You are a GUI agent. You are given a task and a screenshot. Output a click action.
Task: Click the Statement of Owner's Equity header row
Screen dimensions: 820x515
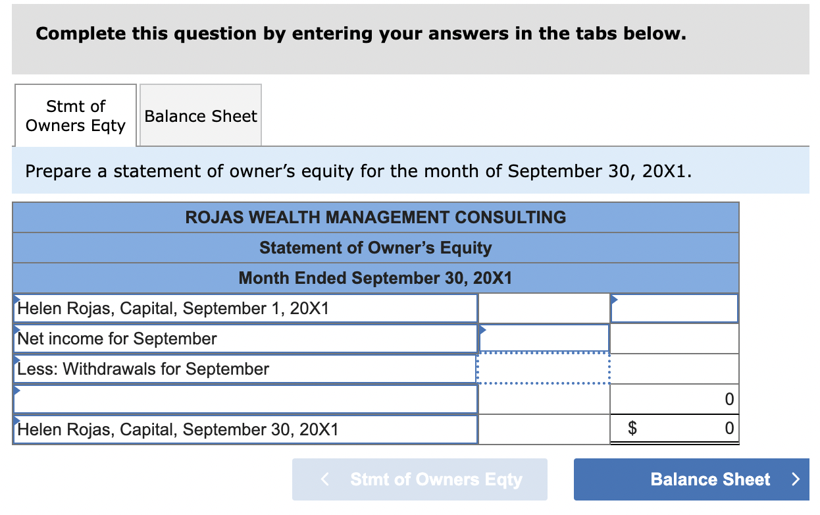pos(376,248)
